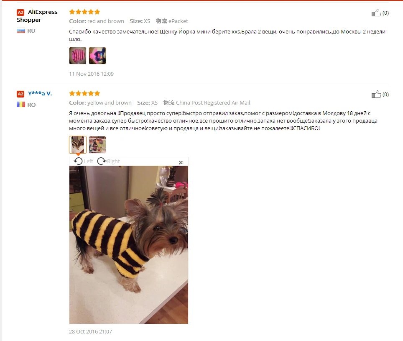Click the enlarged Yorkie dog photo
Screen dimensions: 403x341
[128, 245]
